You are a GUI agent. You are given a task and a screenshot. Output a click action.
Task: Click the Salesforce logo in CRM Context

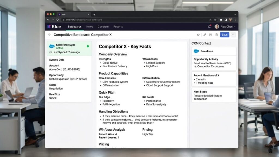[x=196, y=51]
